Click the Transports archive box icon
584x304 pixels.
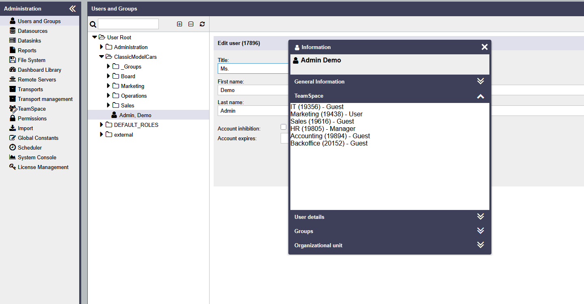pos(13,89)
